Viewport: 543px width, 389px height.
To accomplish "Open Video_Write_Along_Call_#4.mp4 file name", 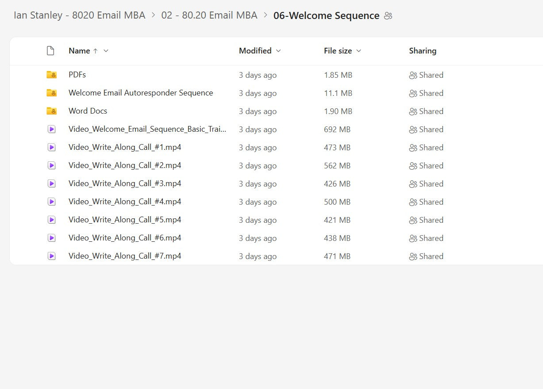I will (125, 202).
